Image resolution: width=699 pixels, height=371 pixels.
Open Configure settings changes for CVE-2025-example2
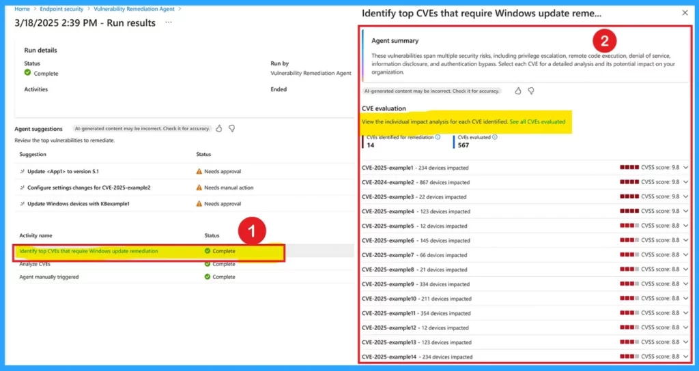(89, 188)
